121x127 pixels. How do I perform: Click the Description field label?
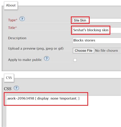pyautogui.click(x=17, y=38)
